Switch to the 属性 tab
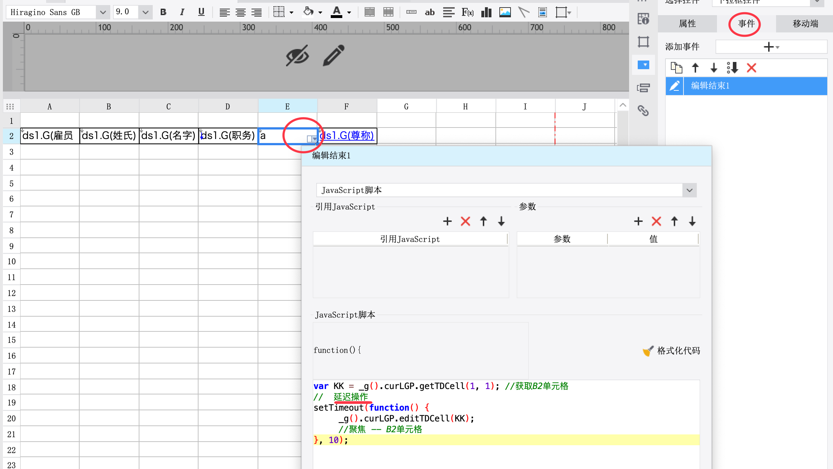 point(687,24)
